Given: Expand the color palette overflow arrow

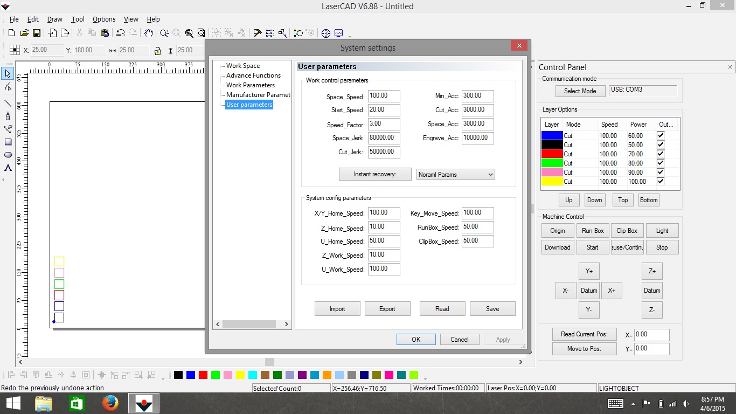Looking at the screenshot, I should tap(425, 378).
